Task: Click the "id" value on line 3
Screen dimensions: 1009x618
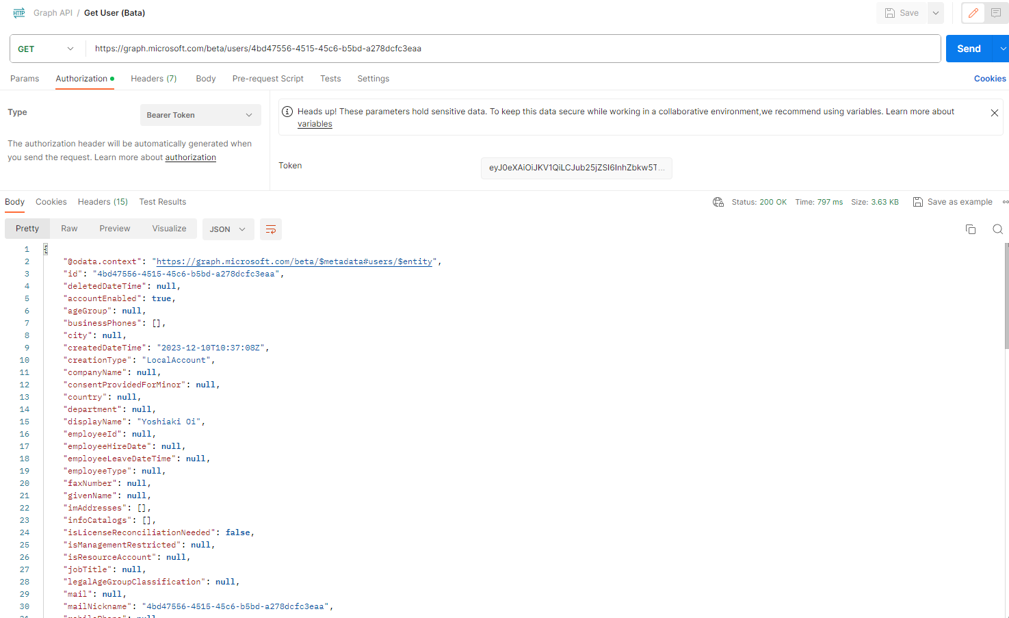Action: tap(186, 274)
